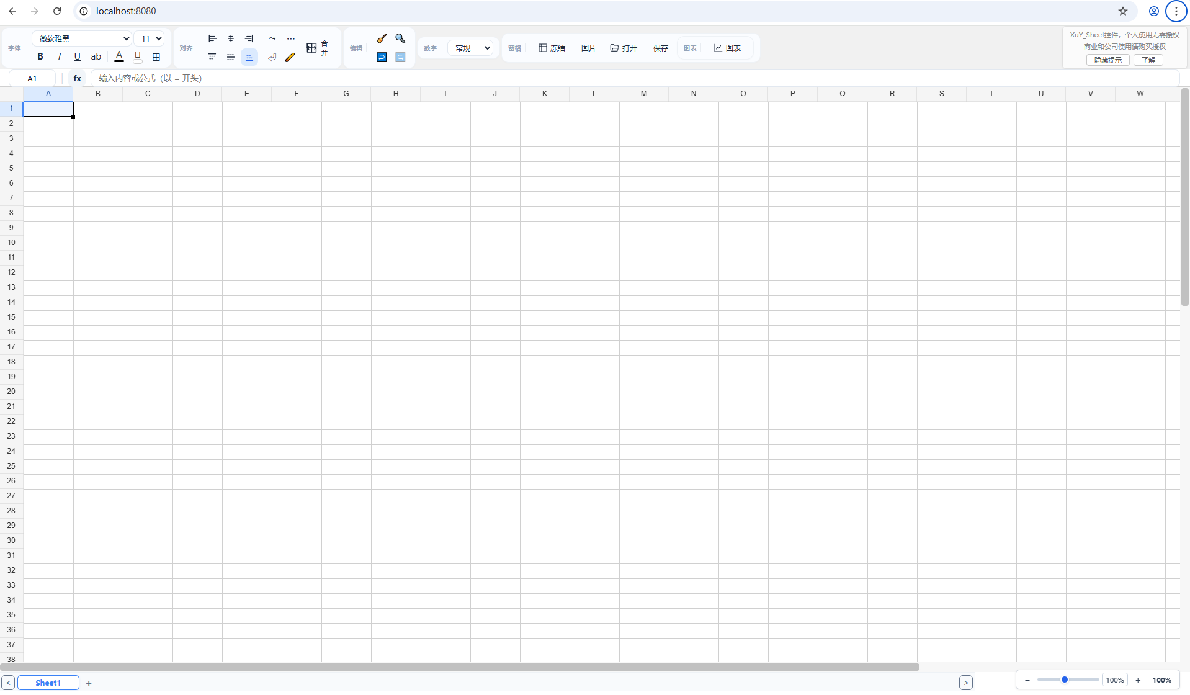Toggle the highlighted bottom-align button
1190x695 pixels.
249,57
